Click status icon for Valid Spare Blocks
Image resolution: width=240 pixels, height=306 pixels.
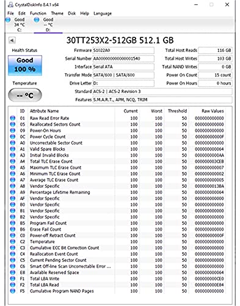pos(13,149)
